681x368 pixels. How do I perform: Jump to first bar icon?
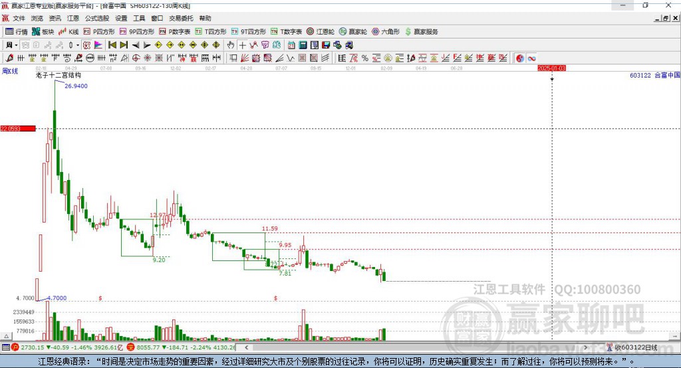click(112, 45)
